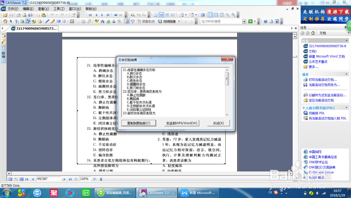Select the OCR text recognition tool
Screen dimensions: 351x198
(x=28, y=21)
